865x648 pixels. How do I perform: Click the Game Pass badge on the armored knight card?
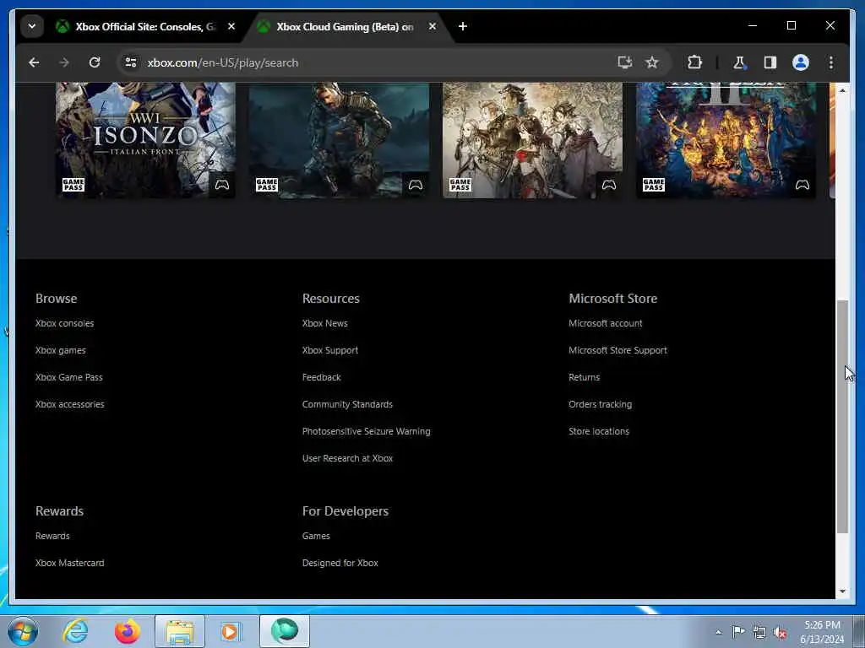tap(266, 185)
